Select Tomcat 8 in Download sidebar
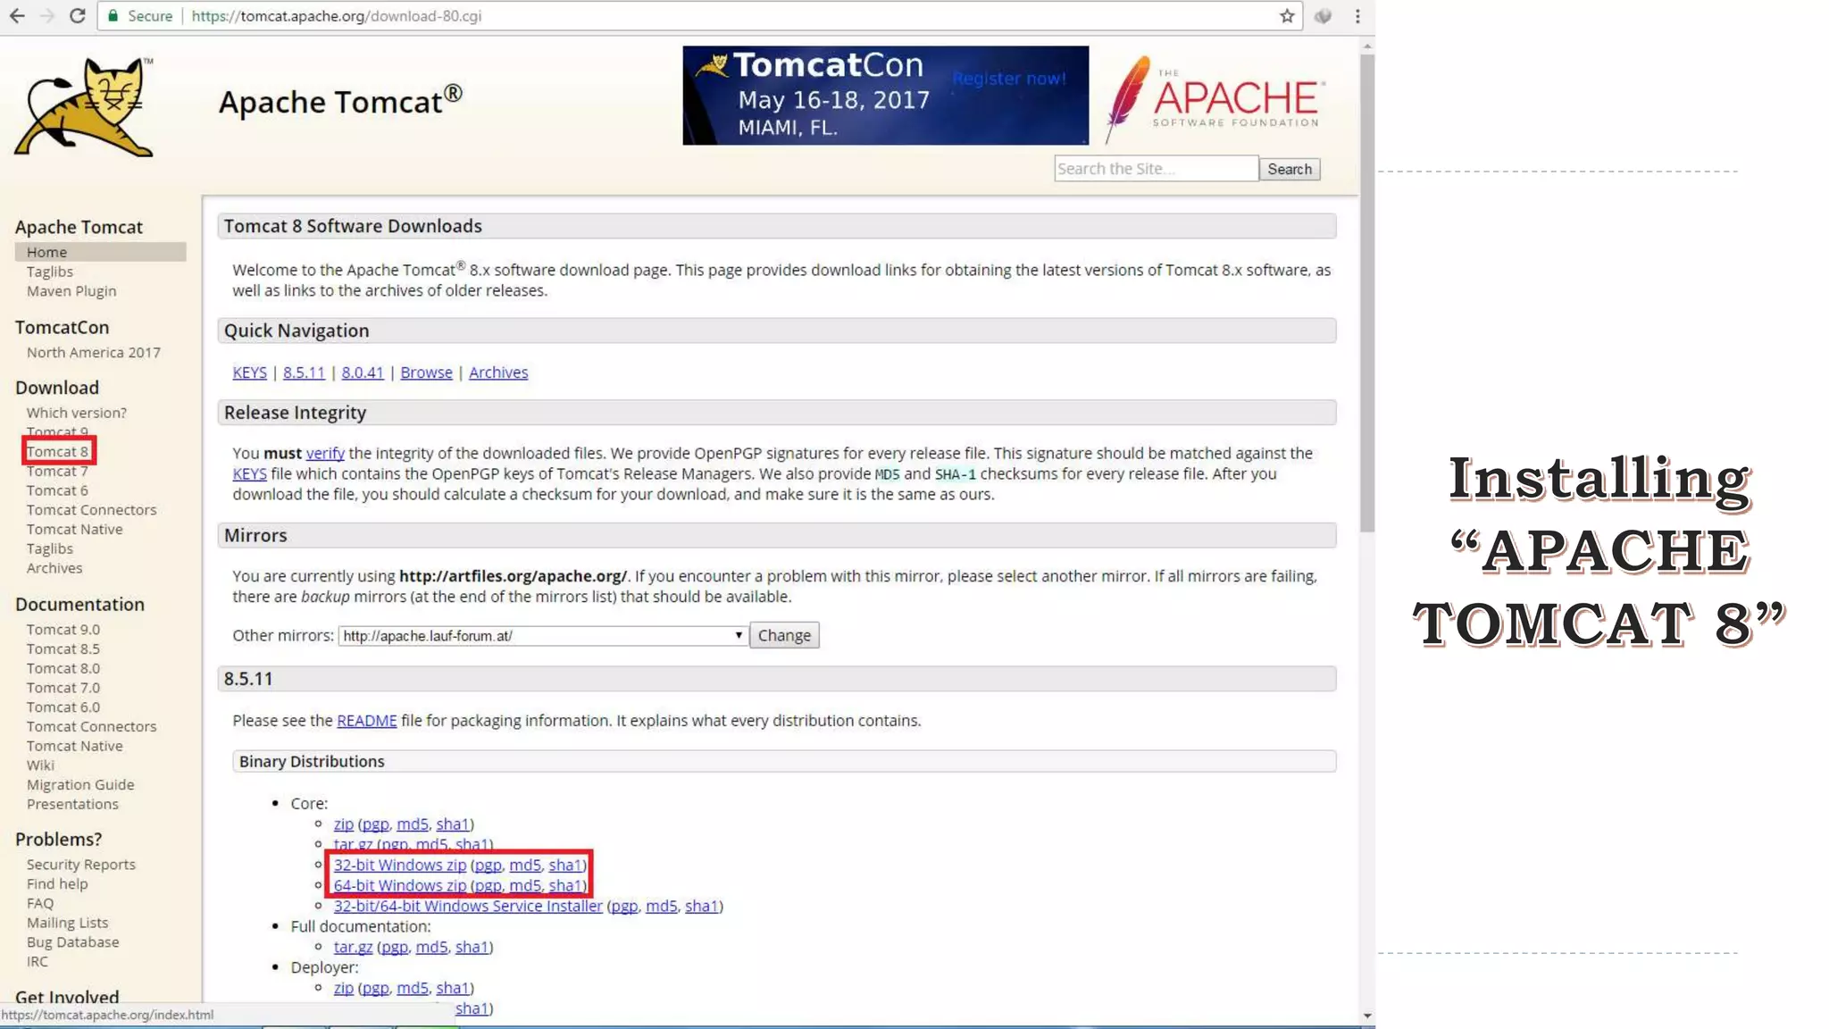Viewport: 1829px width, 1029px height. click(57, 452)
